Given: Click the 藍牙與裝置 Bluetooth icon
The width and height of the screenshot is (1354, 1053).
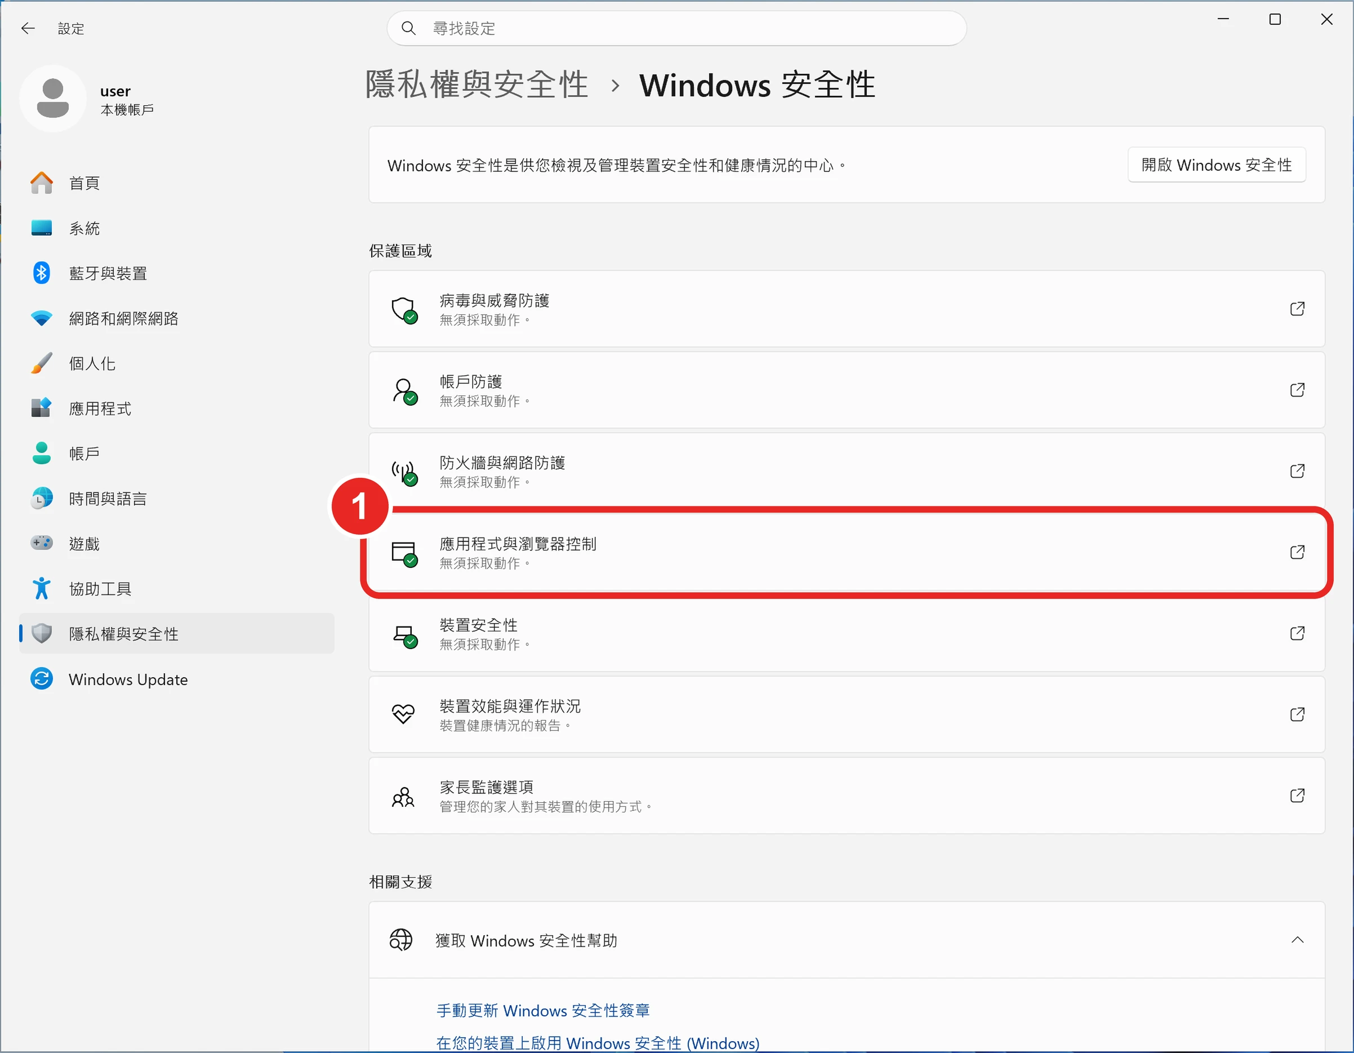Looking at the screenshot, I should pos(42,273).
